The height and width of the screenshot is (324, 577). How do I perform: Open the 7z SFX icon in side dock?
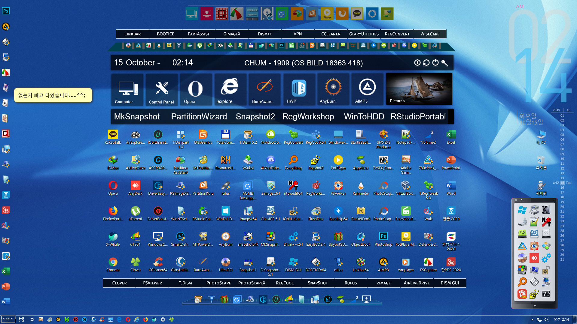point(546,294)
